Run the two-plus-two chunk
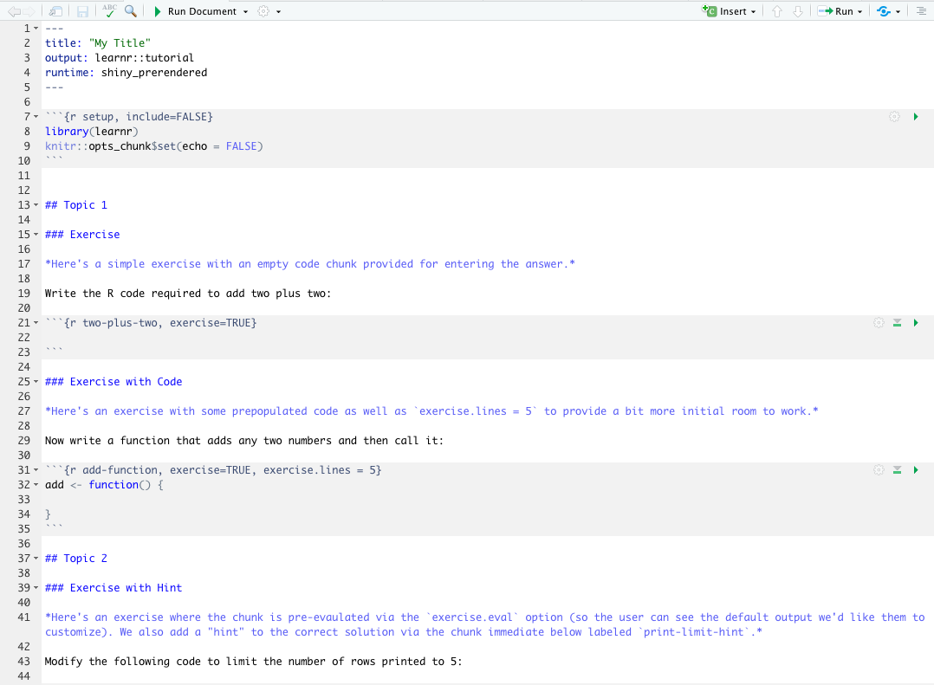The width and height of the screenshot is (934, 685). pyautogui.click(x=916, y=322)
